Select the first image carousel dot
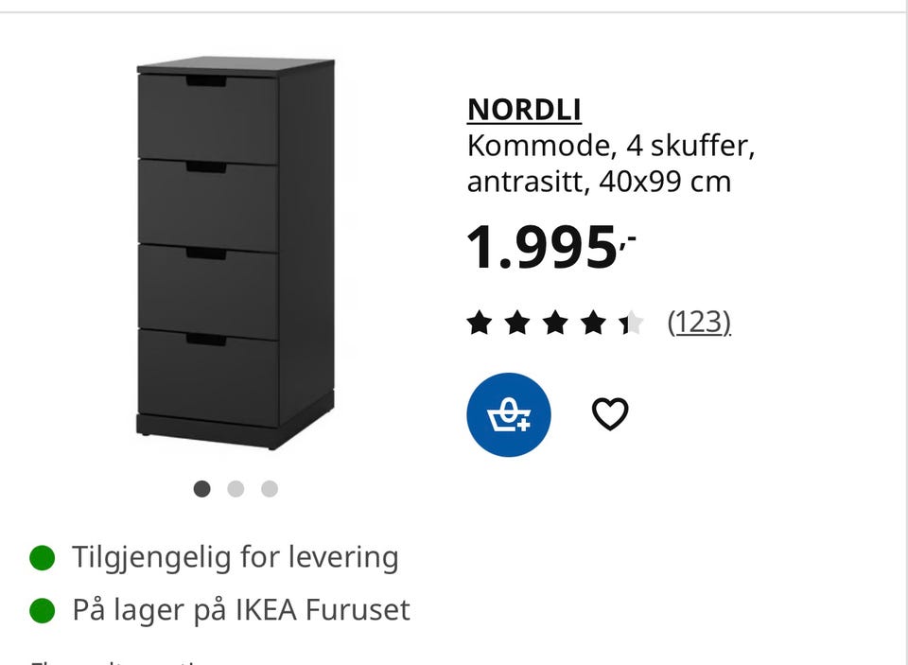This screenshot has height=665, width=908. point(201,489)
